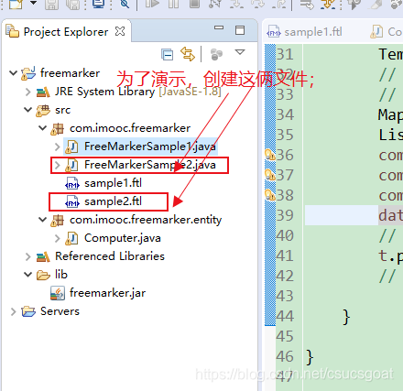Click the warning quick-fix marker on line 38

click(270, 195)
